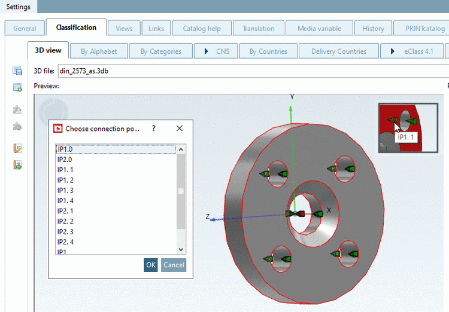Select IP1. 2 in the list
The image size is (449, 312).
(x=116, y=180)
